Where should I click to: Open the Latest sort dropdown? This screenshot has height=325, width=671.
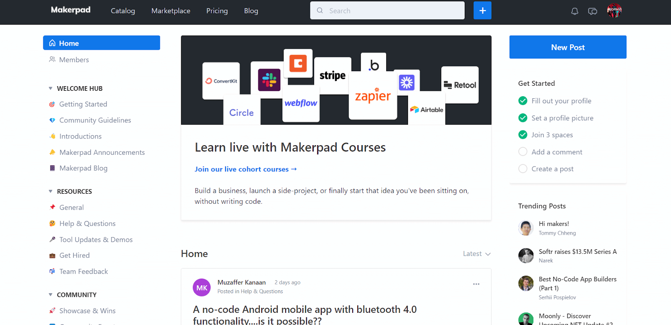point(477,254)
